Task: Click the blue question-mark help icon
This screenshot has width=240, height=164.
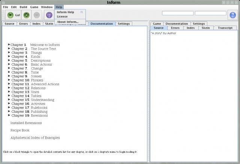Action: click(232, 15)
